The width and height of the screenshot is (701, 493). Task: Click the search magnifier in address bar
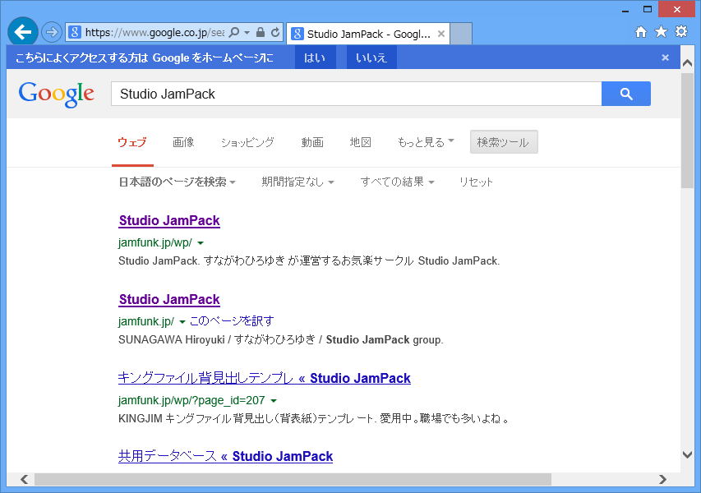point(234,32)
